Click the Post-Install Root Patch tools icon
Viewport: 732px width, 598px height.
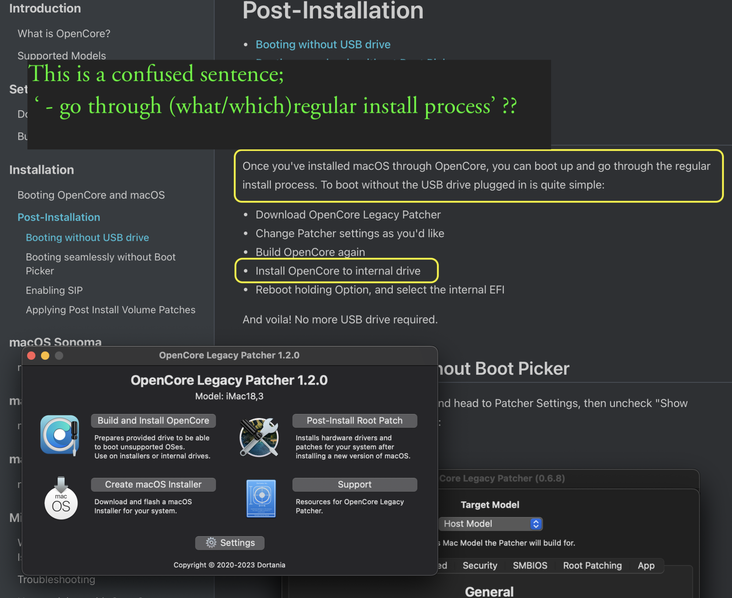tap(259, 437)
